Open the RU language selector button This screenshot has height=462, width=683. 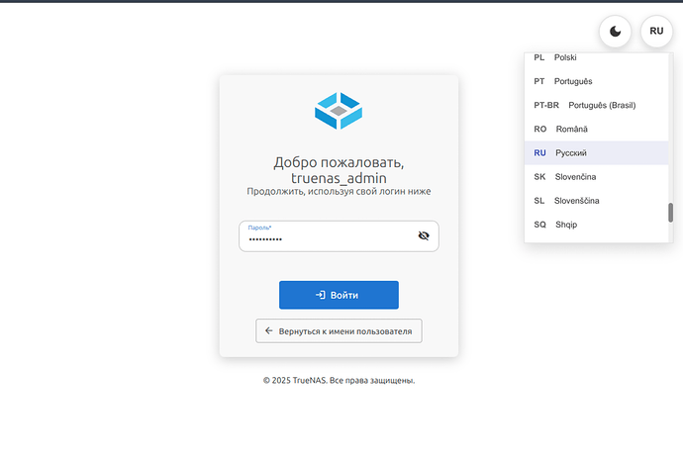[x=656, y=32]
